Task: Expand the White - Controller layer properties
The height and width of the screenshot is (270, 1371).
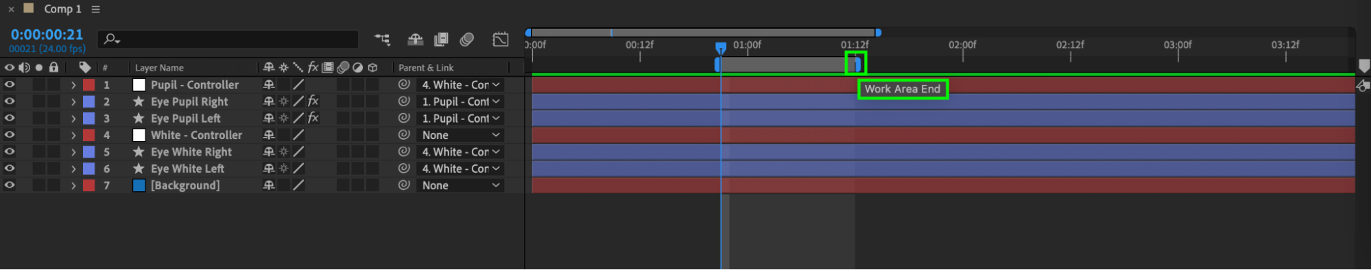Action: point(73,135)
